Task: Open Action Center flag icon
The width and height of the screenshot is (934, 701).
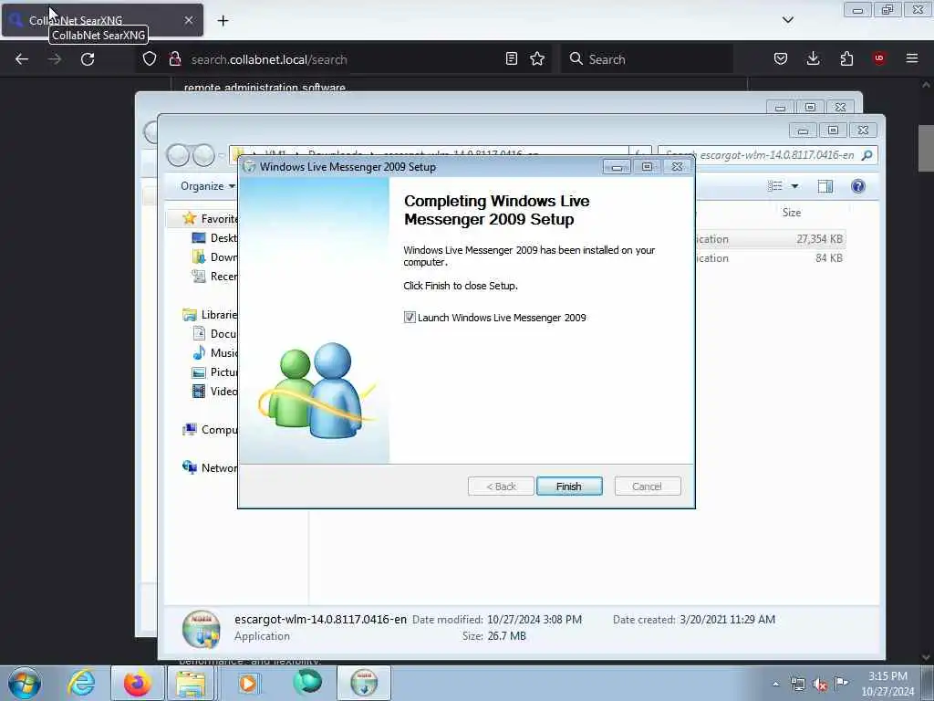Action: coord(841,684)
